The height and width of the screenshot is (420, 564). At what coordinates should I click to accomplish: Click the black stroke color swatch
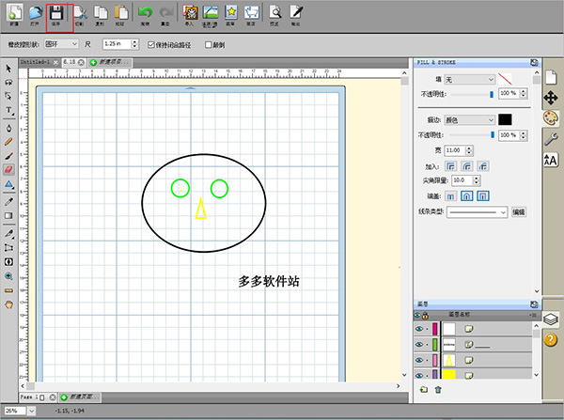pyautogui.click(x=505, y=119)
